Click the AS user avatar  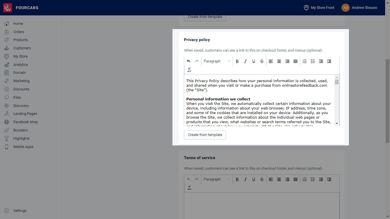pos(345,8)
